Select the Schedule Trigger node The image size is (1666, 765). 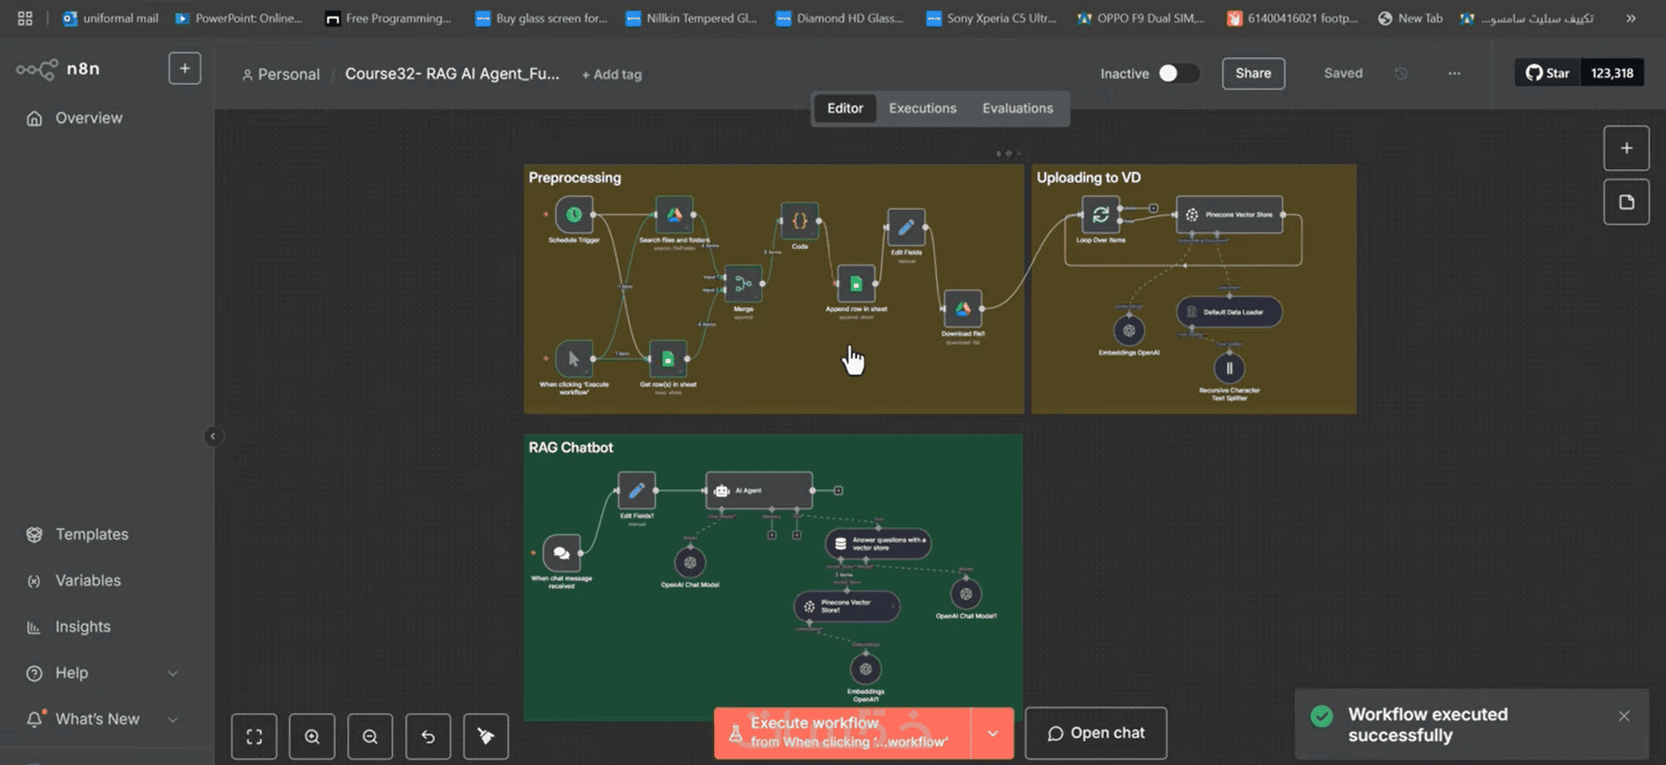574,214
